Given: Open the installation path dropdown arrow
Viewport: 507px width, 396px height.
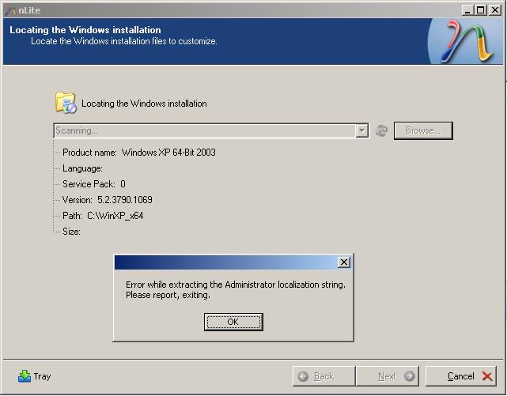Looking at the screenshot, I should tap(361, 130).
